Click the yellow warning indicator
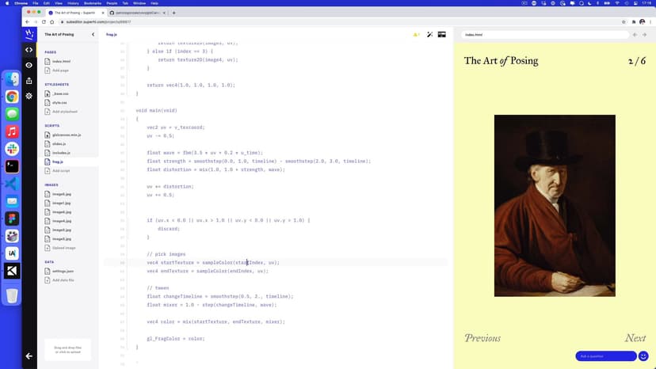656x369 pixels. tap(416, 35)
